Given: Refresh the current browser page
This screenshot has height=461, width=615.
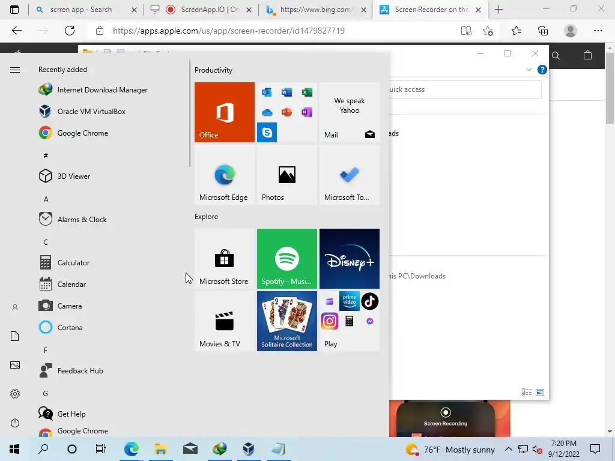Looking at the screenshot, I should coord(70,31).
